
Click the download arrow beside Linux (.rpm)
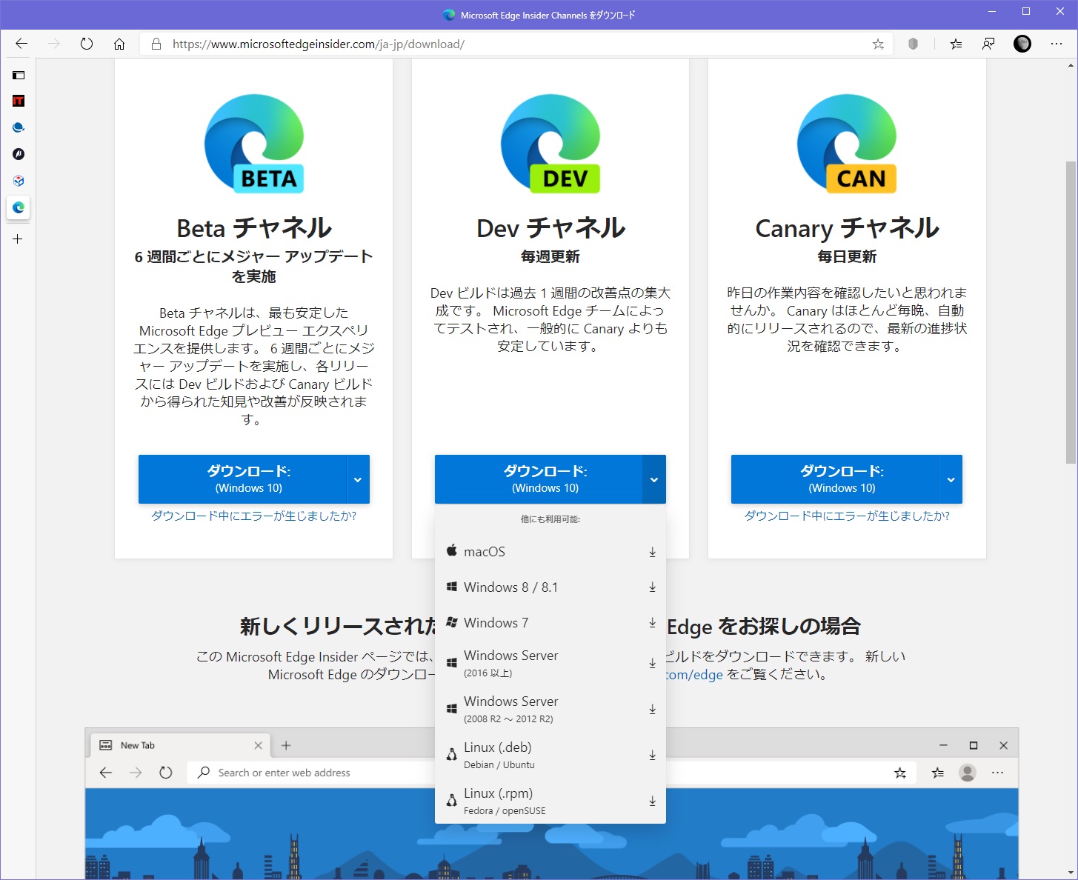[x=653, y=801]
